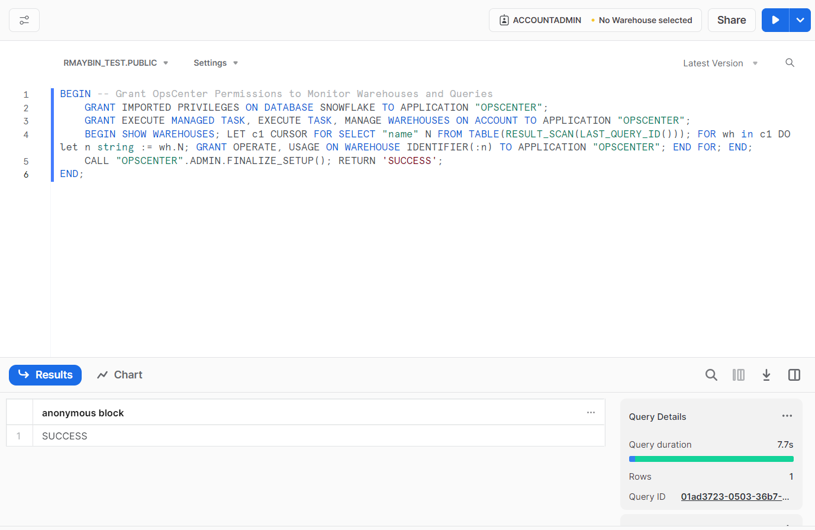The image size is (815, 530).
Task: Expand run options arrow beside play button
Action: click(x=800, y=20)
